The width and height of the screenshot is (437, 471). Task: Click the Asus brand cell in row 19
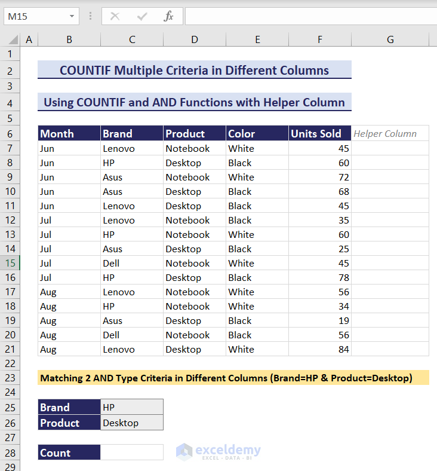[x=132, y=320]
